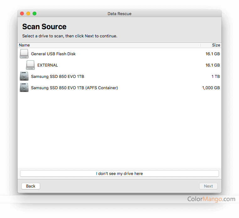239x218 pixels.
Task: Click the Data Rescue window title bar
Action: 119,14
